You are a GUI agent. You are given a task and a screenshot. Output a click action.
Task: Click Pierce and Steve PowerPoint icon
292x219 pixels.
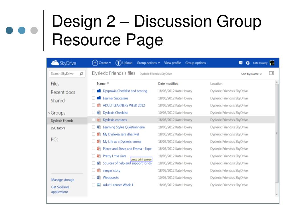click(x=99, y=149)
